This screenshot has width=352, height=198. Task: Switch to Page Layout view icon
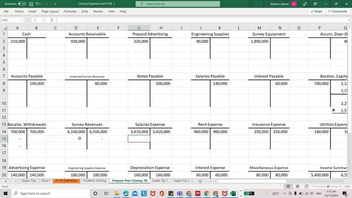298,186
